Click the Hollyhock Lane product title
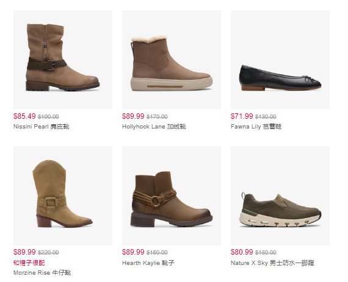 click(x=154, y=127)
